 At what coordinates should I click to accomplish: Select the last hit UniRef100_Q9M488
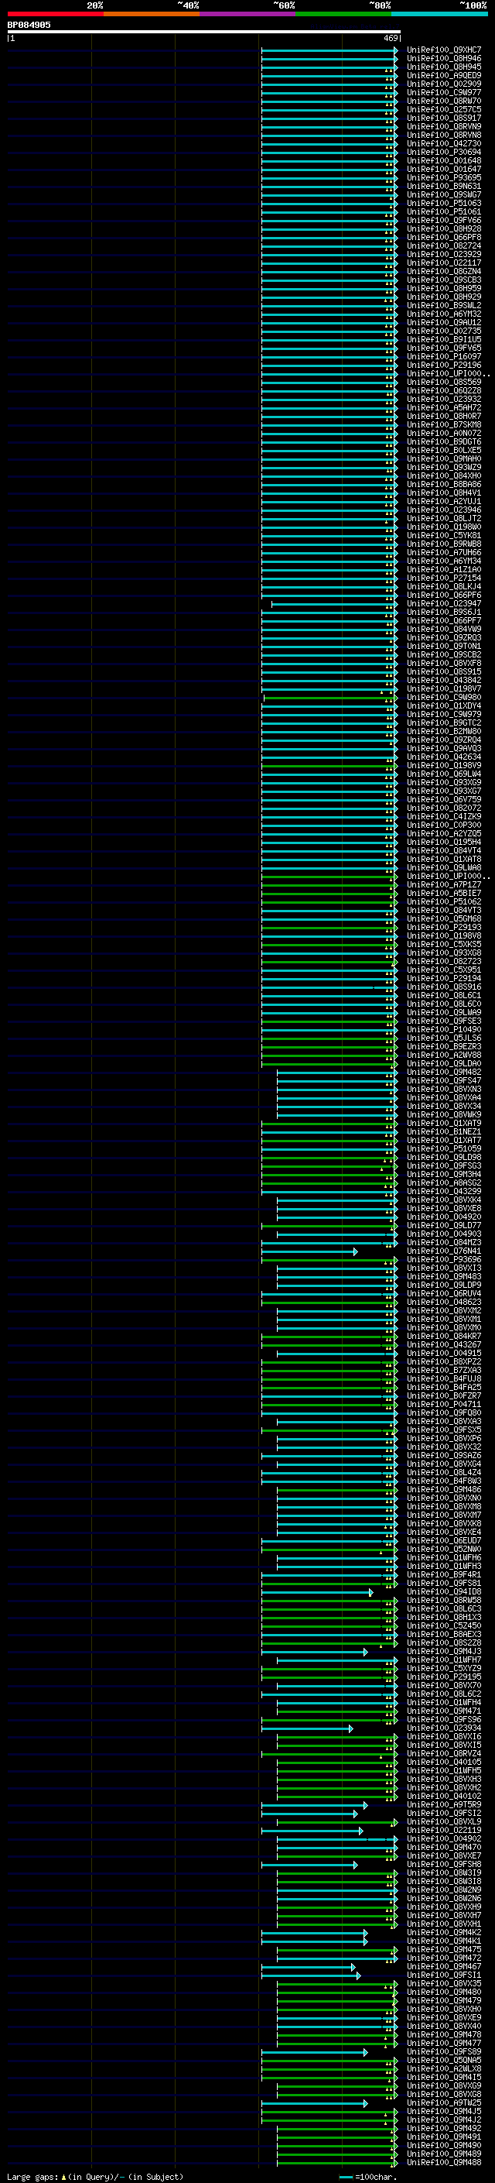444,2162
